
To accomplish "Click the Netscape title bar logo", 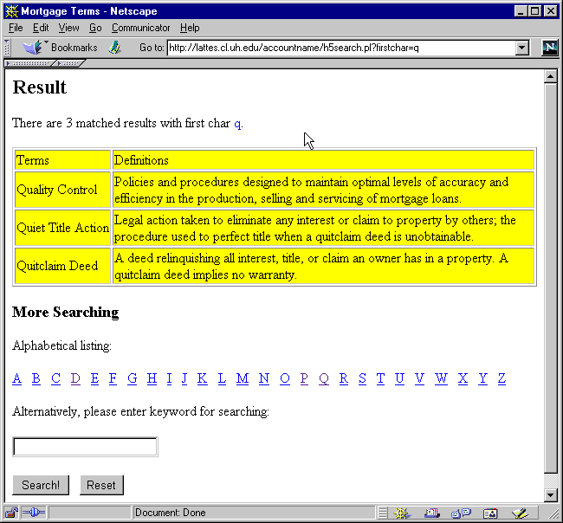I will click(11, 11).
